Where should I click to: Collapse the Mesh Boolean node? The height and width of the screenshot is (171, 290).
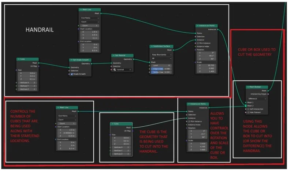[x=248, y=87]
